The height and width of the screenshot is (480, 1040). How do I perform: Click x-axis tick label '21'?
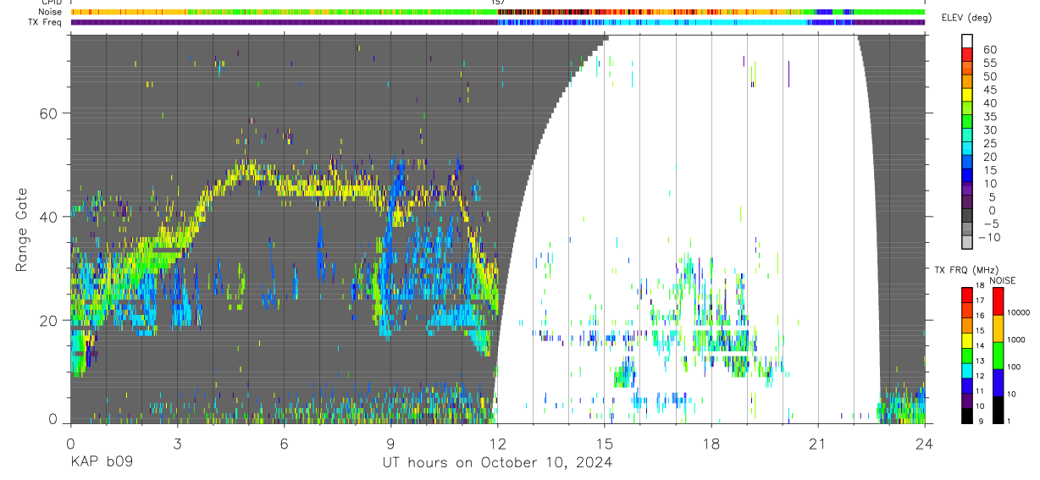tap(818, 444)
